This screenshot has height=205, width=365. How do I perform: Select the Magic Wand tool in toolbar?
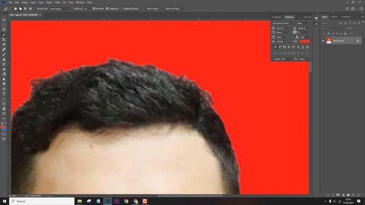tap(4, 35)
